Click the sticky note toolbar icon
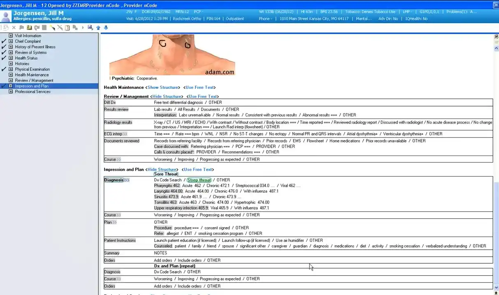This screenshot has width=499, height=295. pos(29,27)
